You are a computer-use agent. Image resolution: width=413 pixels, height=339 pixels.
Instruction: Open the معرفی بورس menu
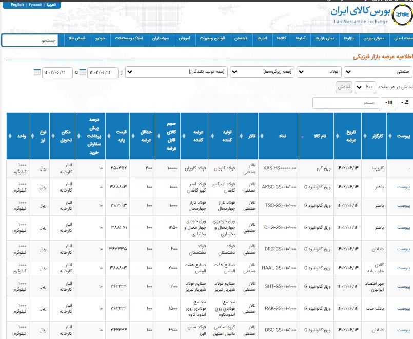[x=374, y=38]
